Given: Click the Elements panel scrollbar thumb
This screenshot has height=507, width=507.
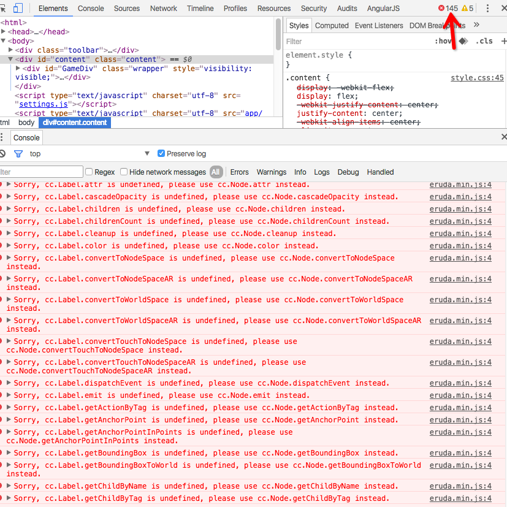Looking at the screenshot, I should point(278,34).
